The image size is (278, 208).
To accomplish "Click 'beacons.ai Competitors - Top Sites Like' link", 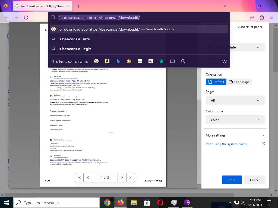I will [x=68, y=100].
